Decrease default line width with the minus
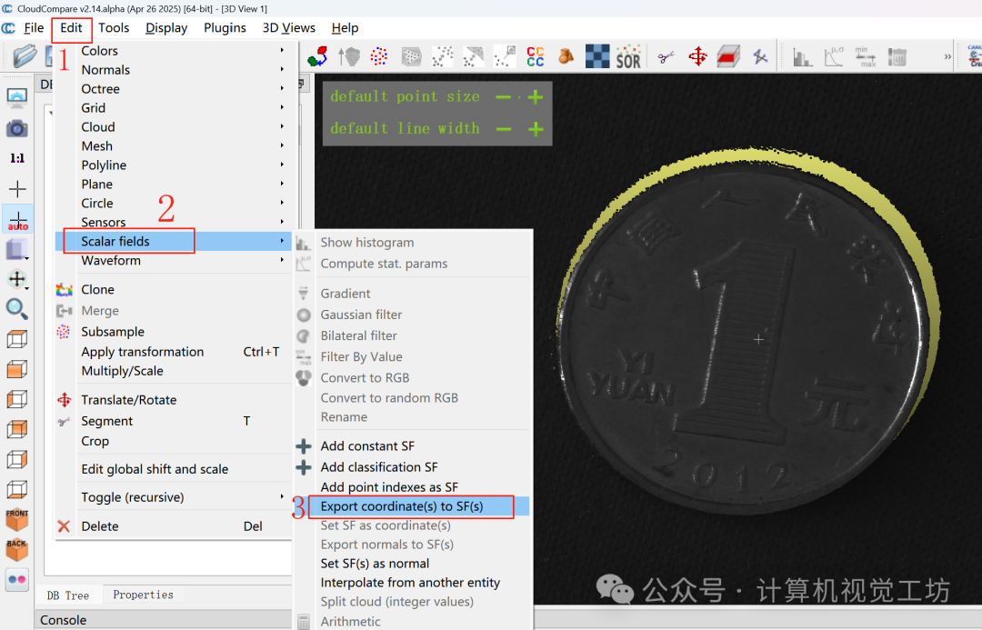The image size is (982, 630). (503, 130)
